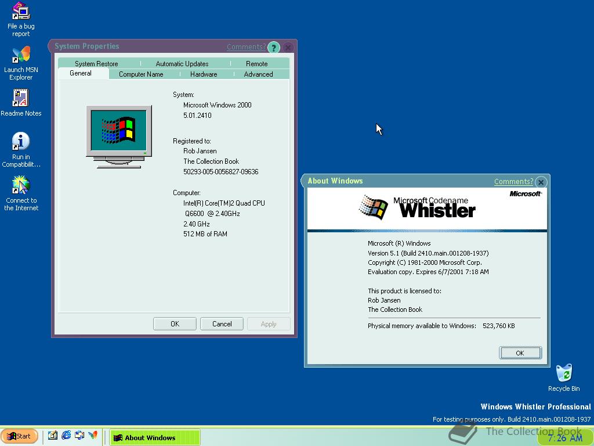This screenshot has width=594, height=446.
Task: Click the Evaluation copy expiry text
Action: (x=428, y=272)
